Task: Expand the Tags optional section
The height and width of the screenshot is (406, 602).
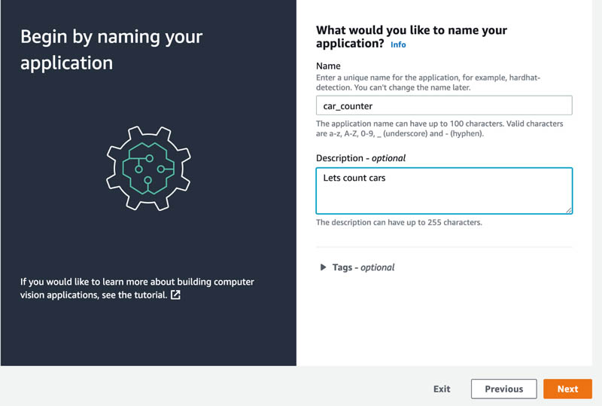Action: tap(357, 267)
